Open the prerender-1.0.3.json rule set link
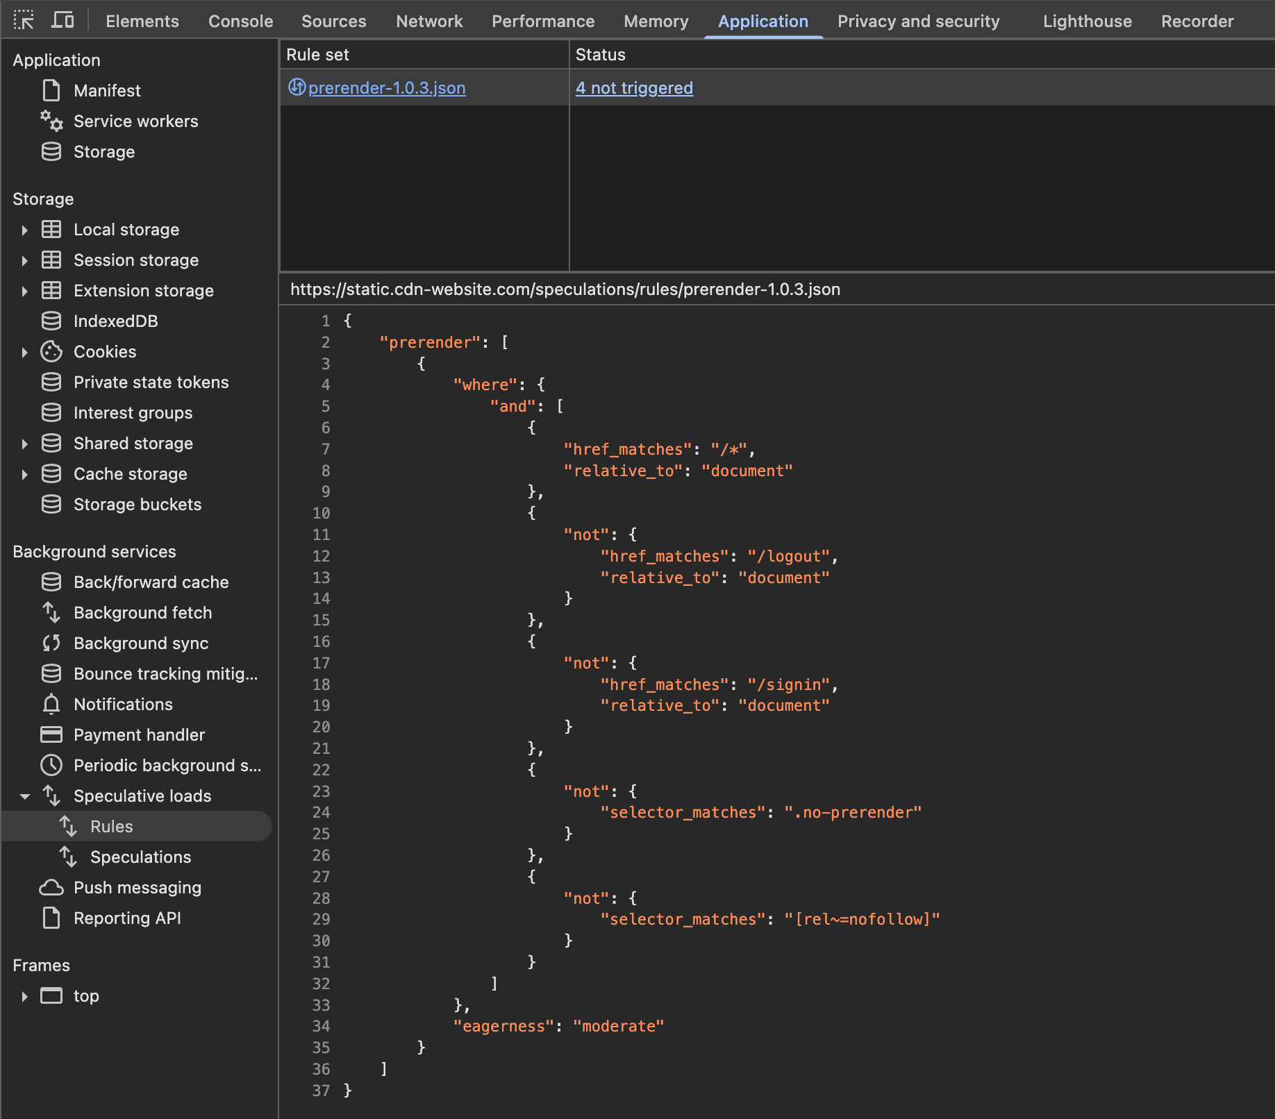Image resolution: width=1275 pixels, height=1119 pixels. pos(386,88)
